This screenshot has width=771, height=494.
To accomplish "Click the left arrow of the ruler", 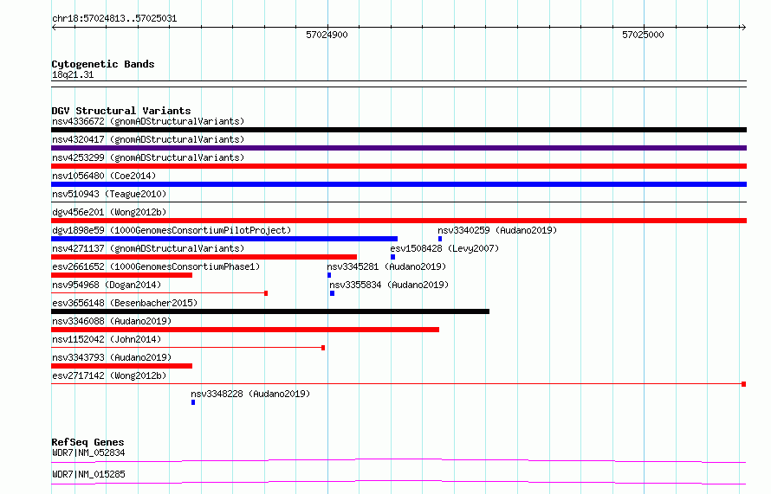I will tap(54, 27).
